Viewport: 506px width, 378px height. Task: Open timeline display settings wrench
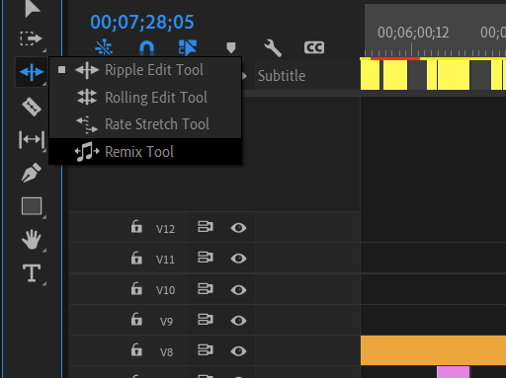273,48
